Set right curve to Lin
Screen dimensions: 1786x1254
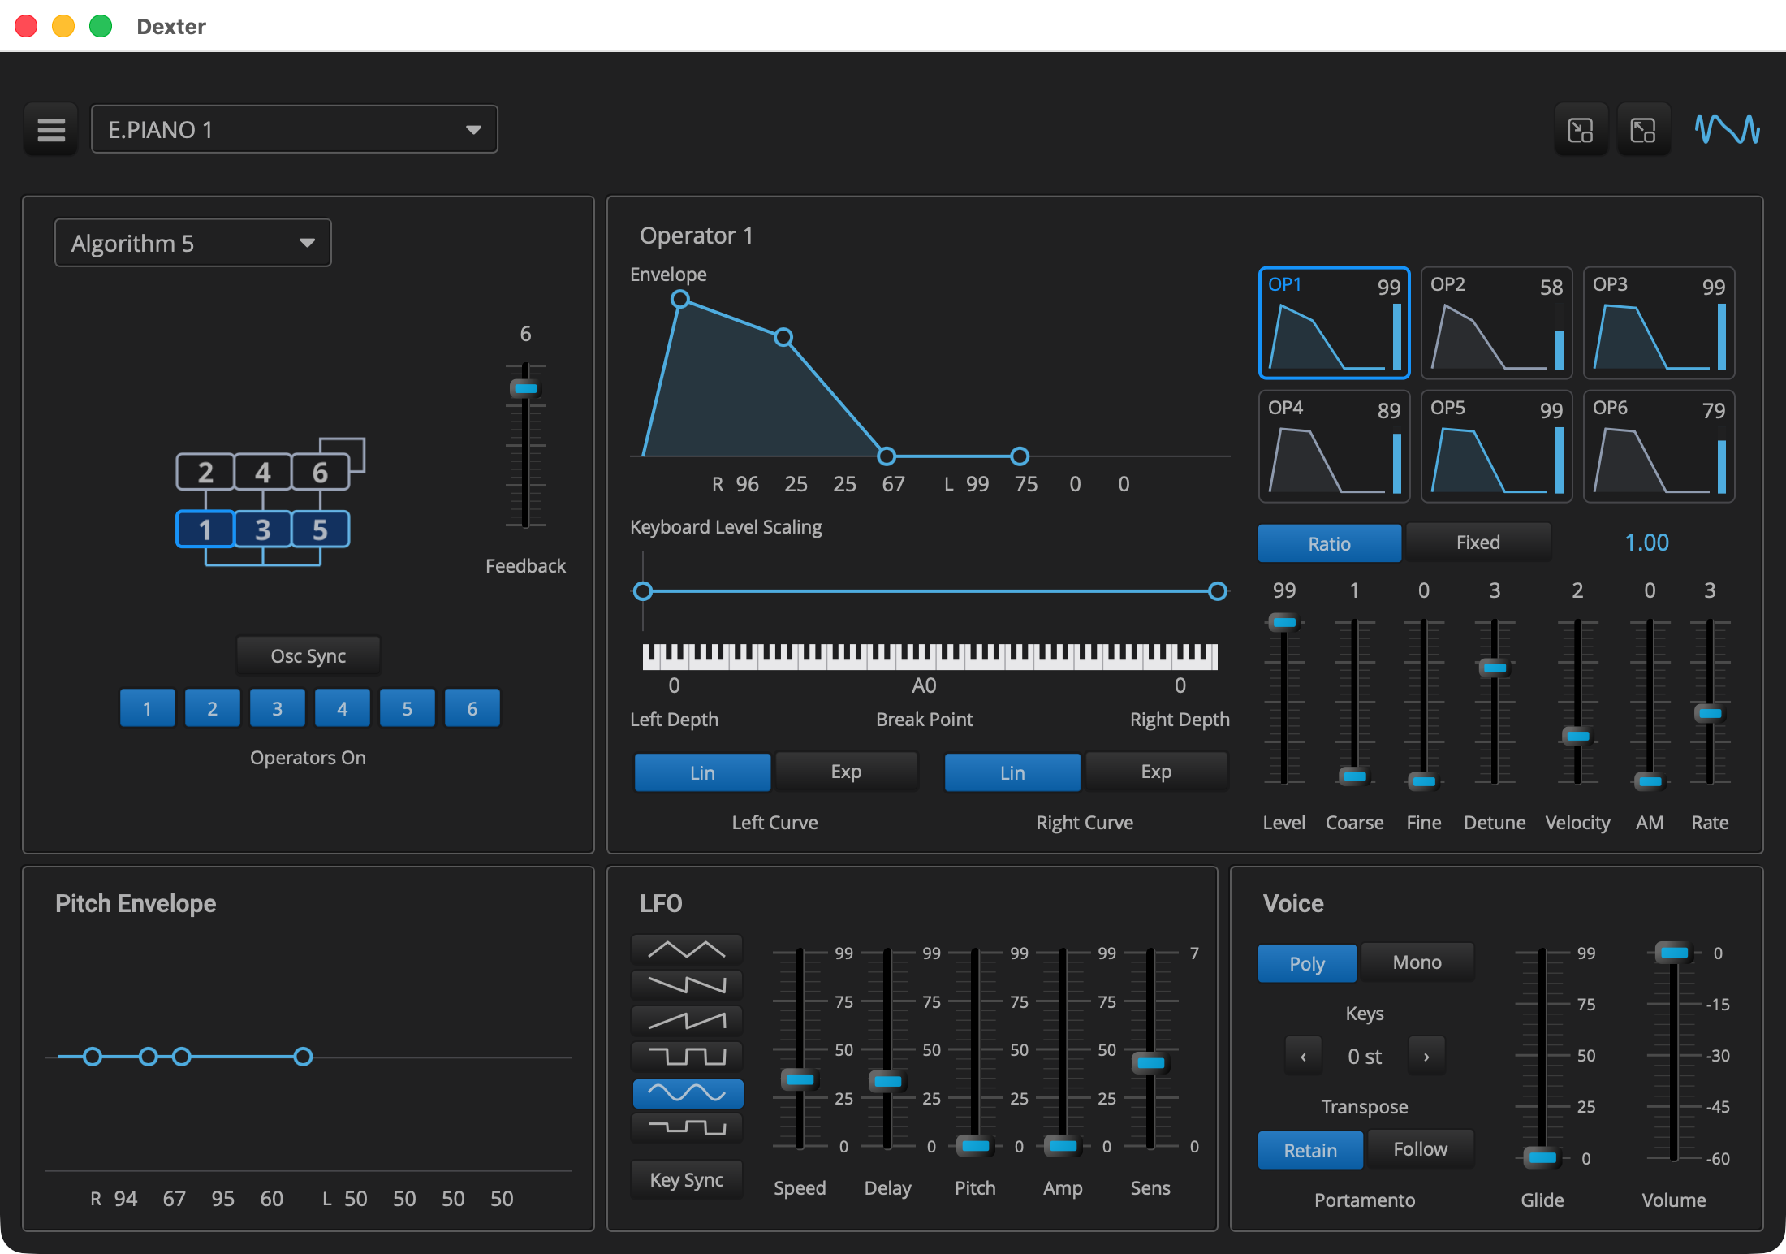click(x=1012, y=772)
